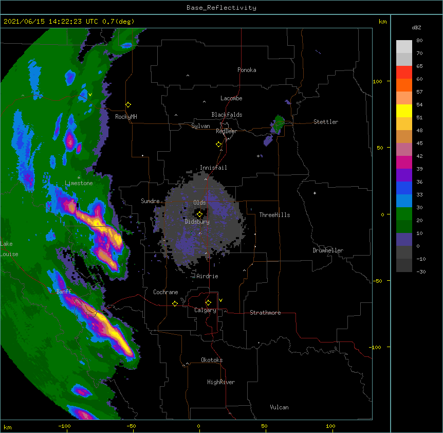
Task: Click the Drumheller city label
Action: click(x=328, y=250)
